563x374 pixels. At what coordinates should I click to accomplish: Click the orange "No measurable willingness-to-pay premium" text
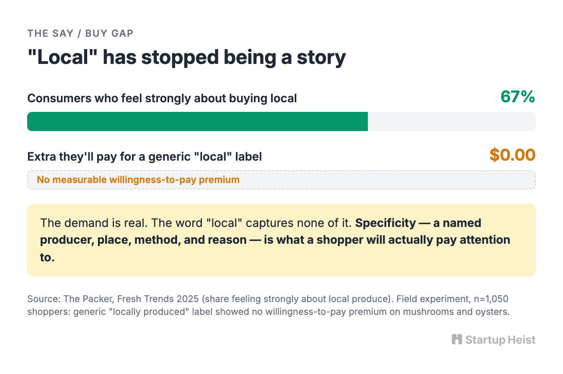click(x=138, y=180)
